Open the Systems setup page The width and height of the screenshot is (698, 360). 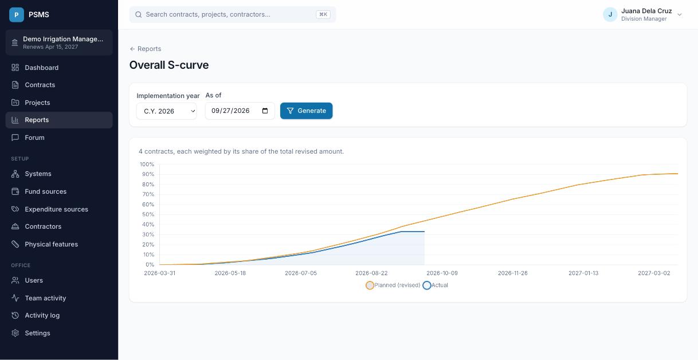(x=59, y=174)
